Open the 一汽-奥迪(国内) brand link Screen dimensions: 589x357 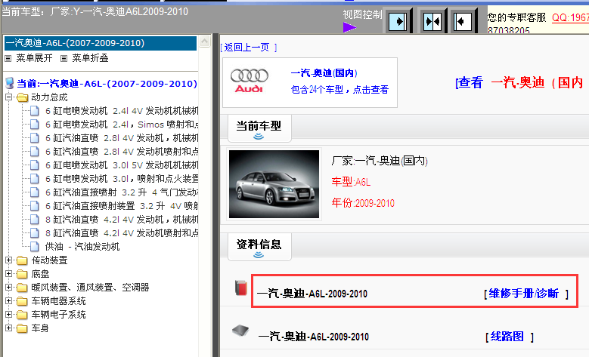coord(324,73)
